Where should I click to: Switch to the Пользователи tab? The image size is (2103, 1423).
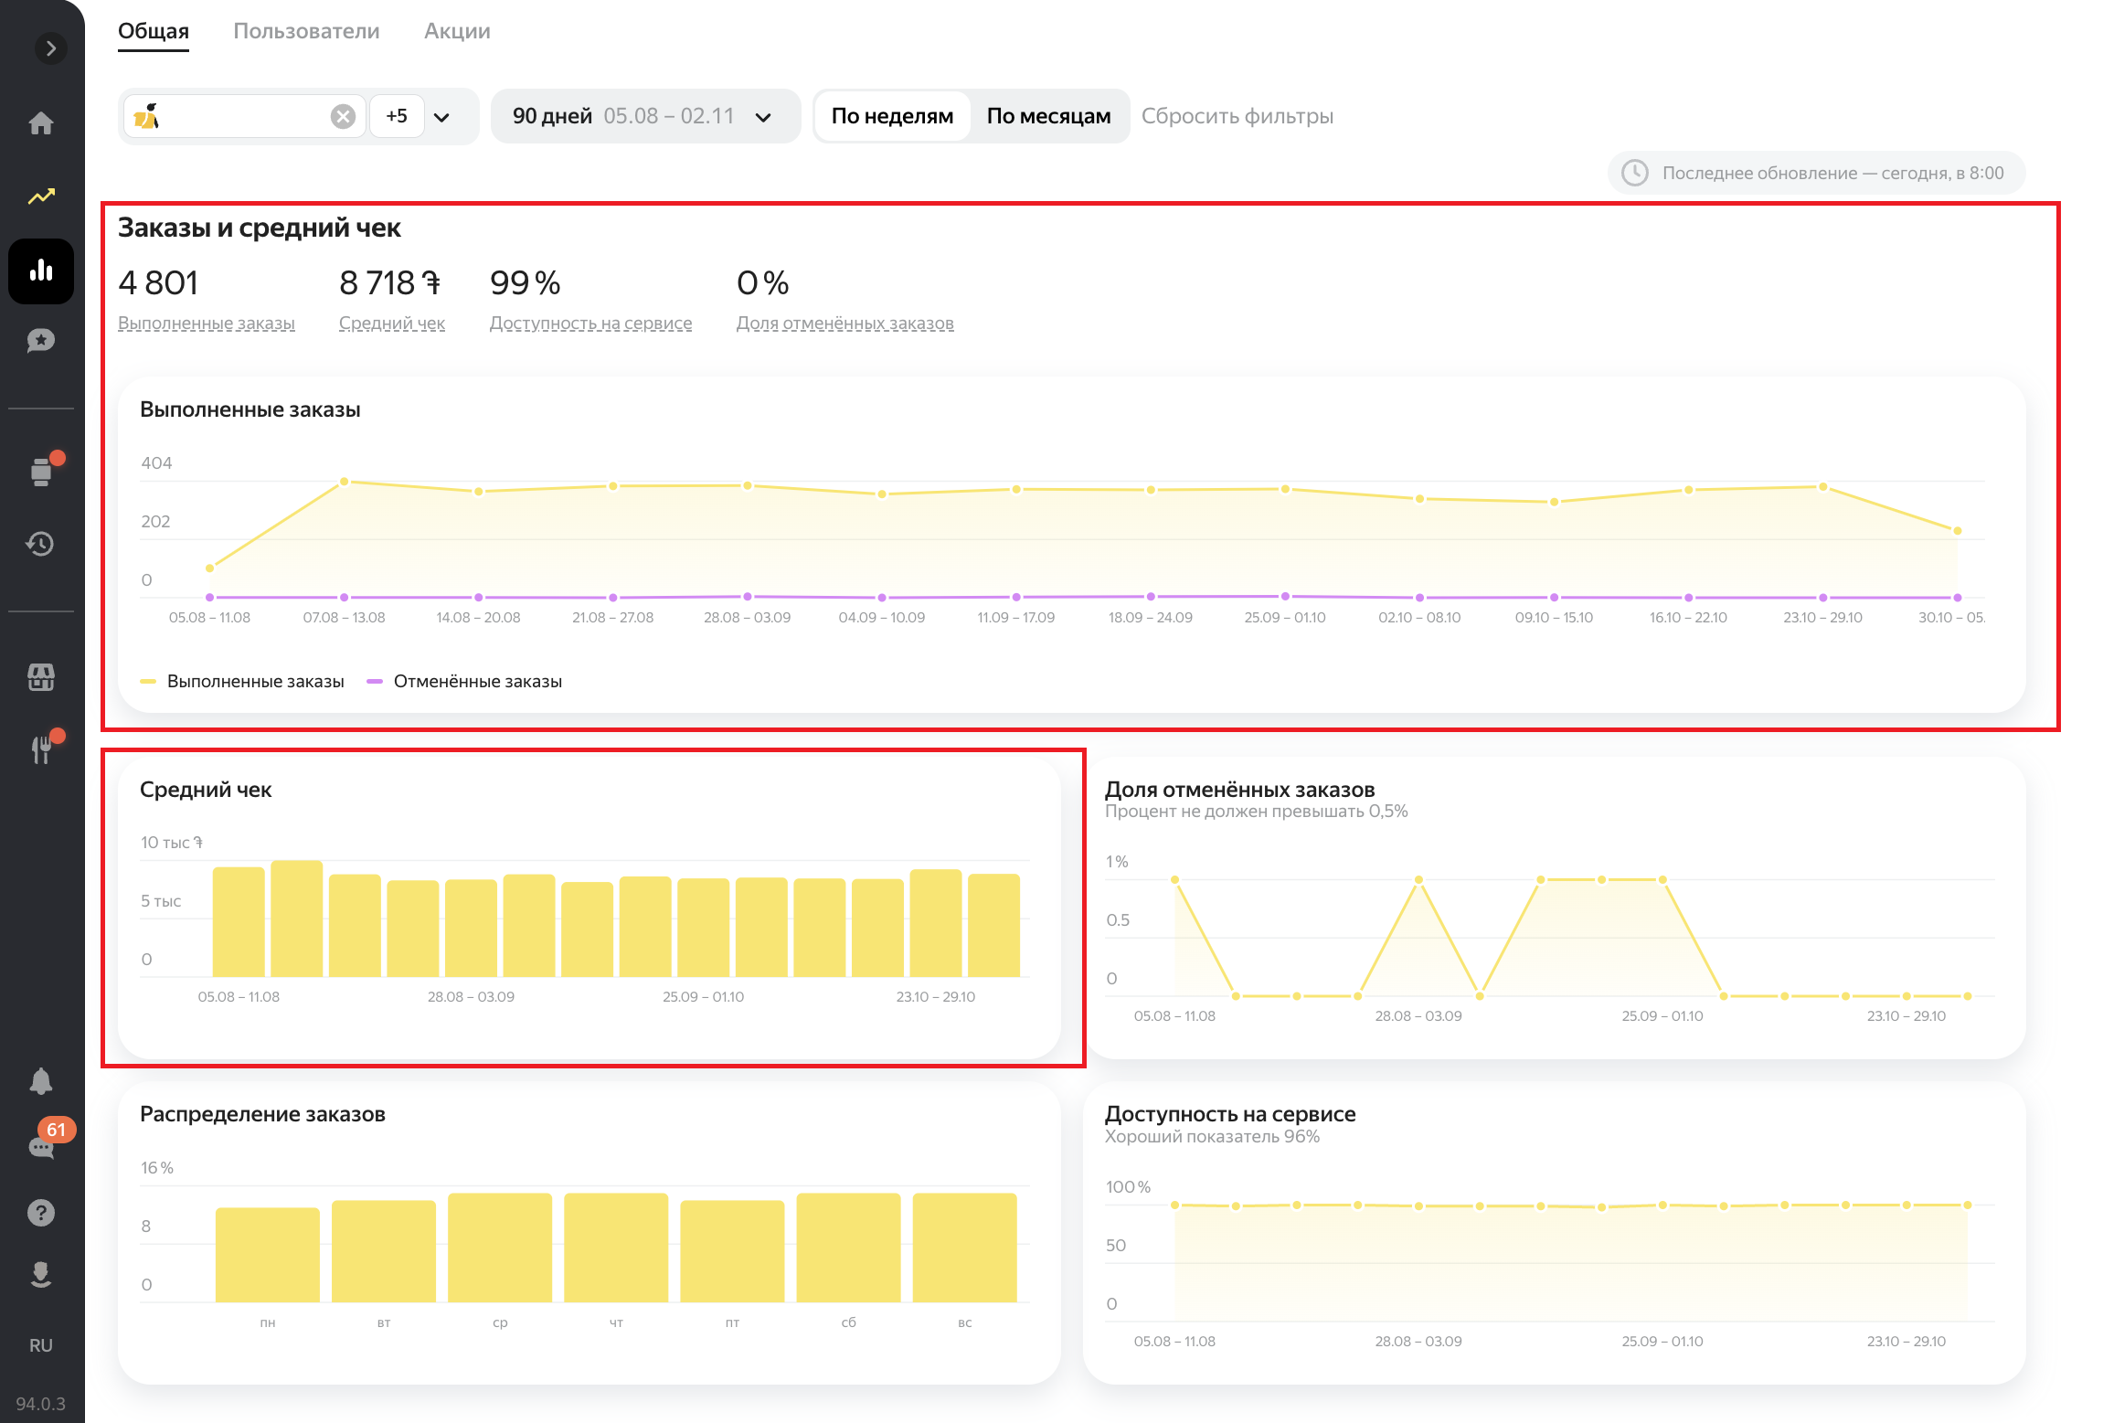tap(306, 31)
